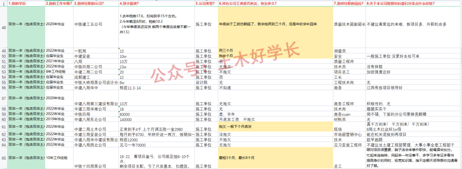
Task: Select cell '项目总工' in row 53
Action: point(349,72)
